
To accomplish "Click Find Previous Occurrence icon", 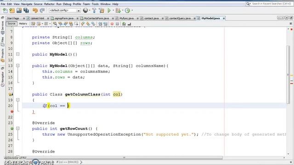I will pos(60,24).
